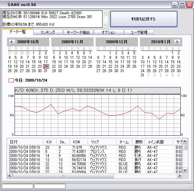Click the 2010年1月 month header
This screenshot has height=191, width=194.
click(160, 42)
